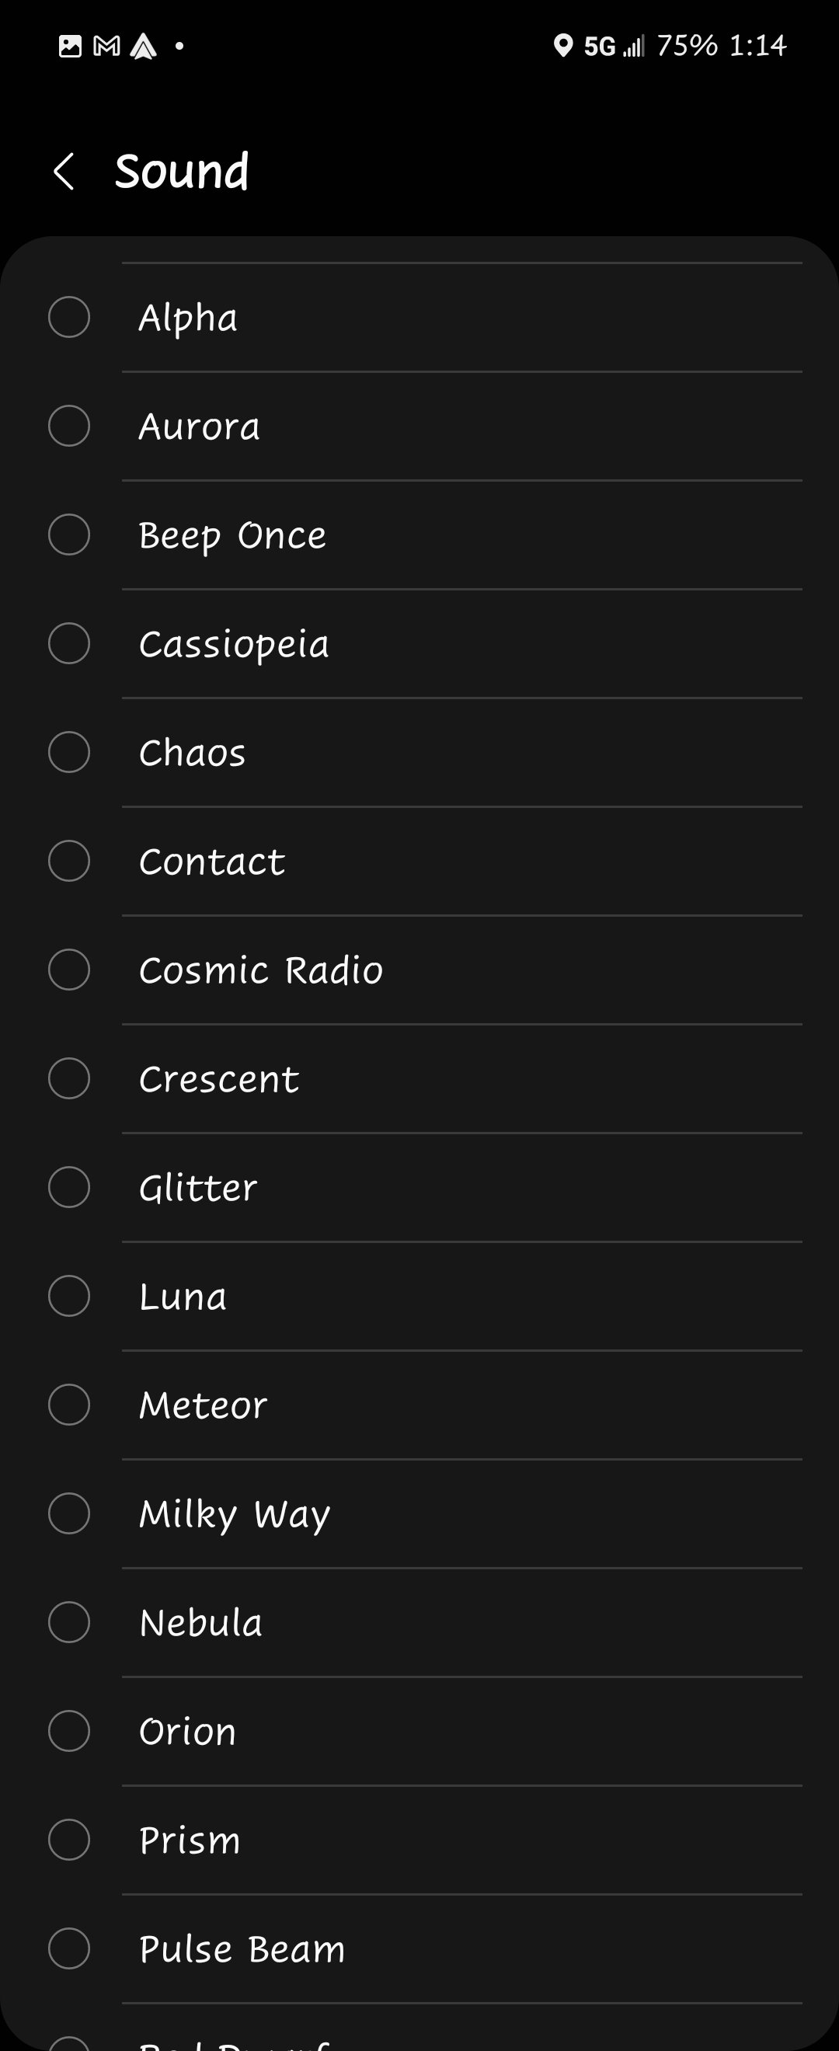
Task: Tap the 5G signal strength icon
Action: click(x=614, y=46)
